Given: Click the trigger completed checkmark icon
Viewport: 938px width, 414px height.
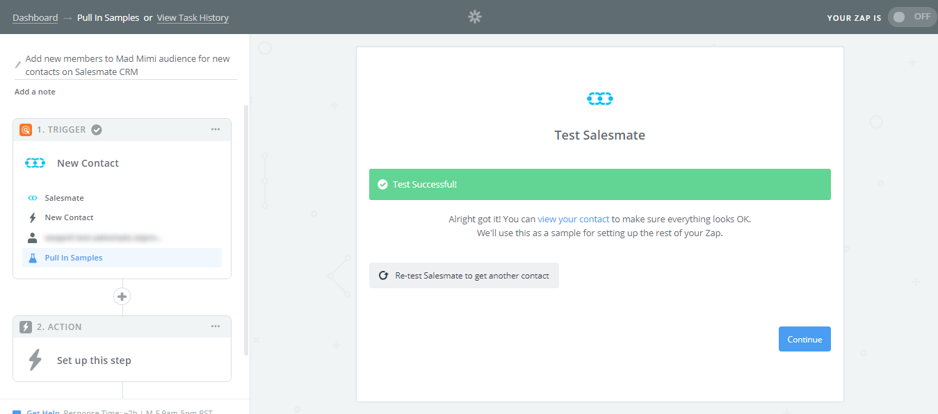Looking at the screenshot, I should pos(97,129).
